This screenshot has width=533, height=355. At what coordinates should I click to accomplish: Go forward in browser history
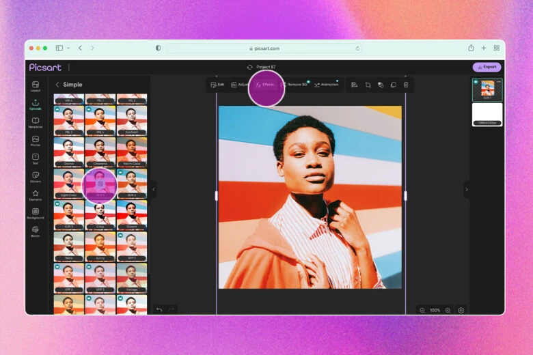pyautogui.click(x=92, y=48)
